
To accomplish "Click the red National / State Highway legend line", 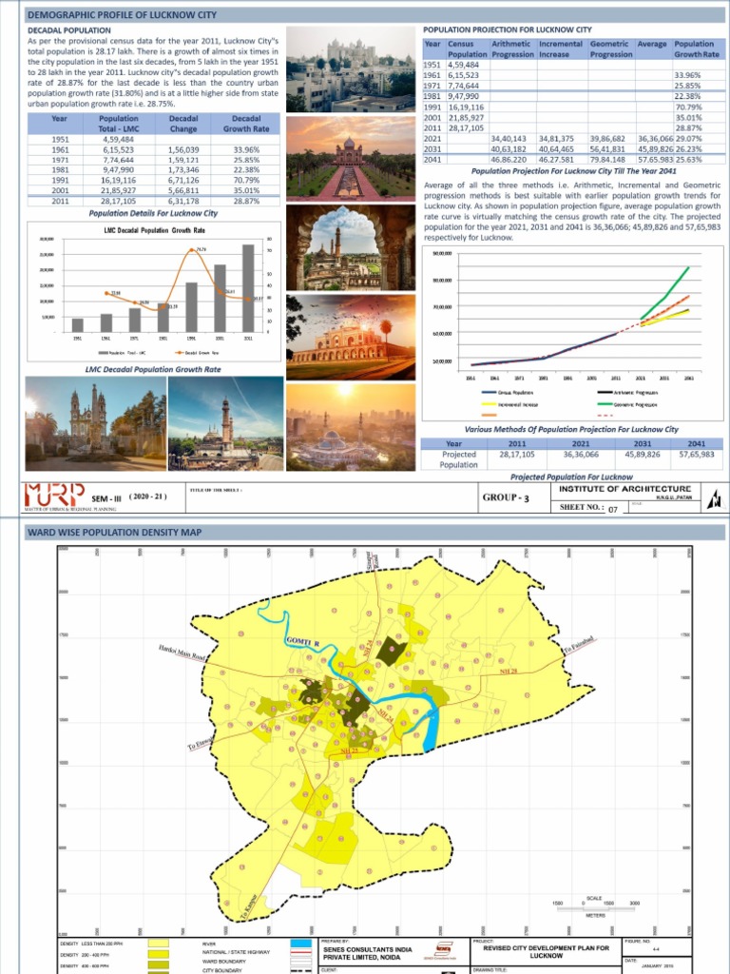I will point(301,953).
